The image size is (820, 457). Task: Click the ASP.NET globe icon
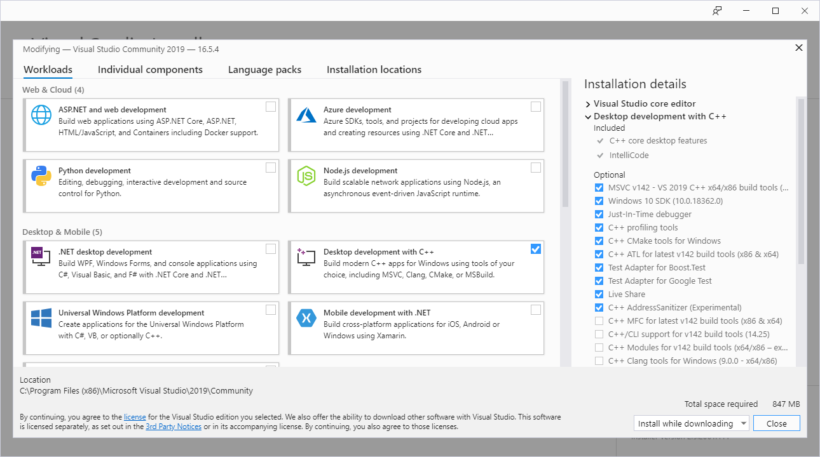pyautogui.click(x=41, y=115)
